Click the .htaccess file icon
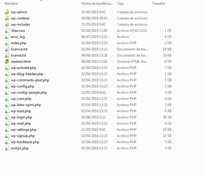Image resolution: width=203 pixels, height=175 pixels. tap(7, 31)
